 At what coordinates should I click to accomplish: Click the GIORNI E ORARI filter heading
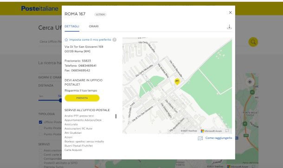pyautogui.click(x=50, y=77)
